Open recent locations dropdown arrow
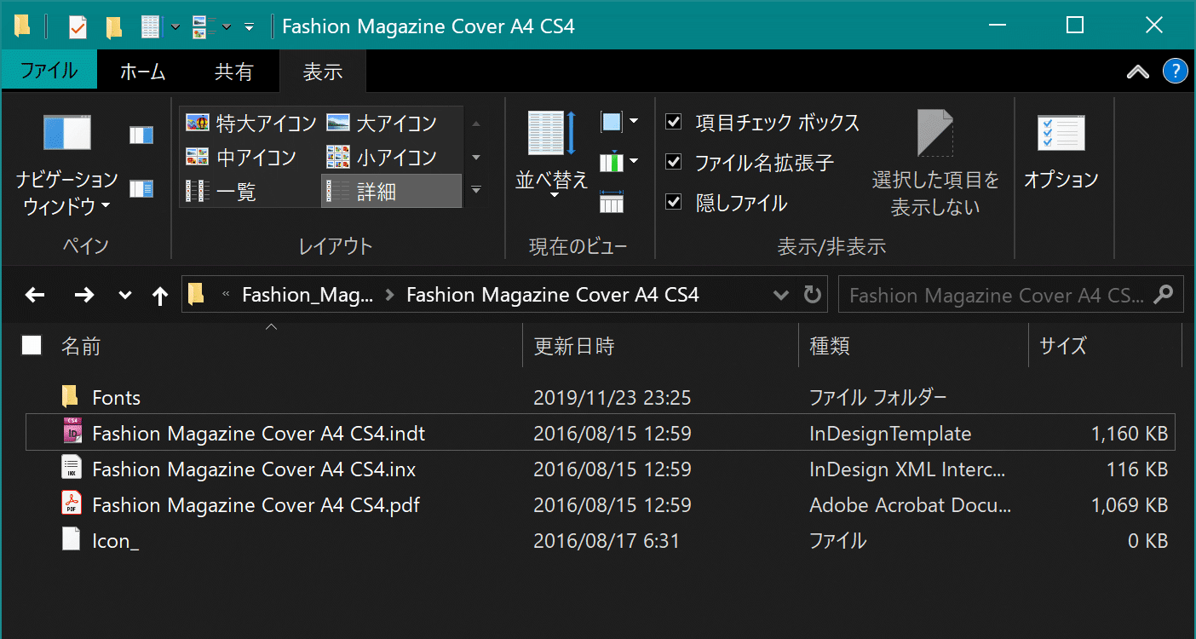1196x639 pixels. [x=125, y=296]
